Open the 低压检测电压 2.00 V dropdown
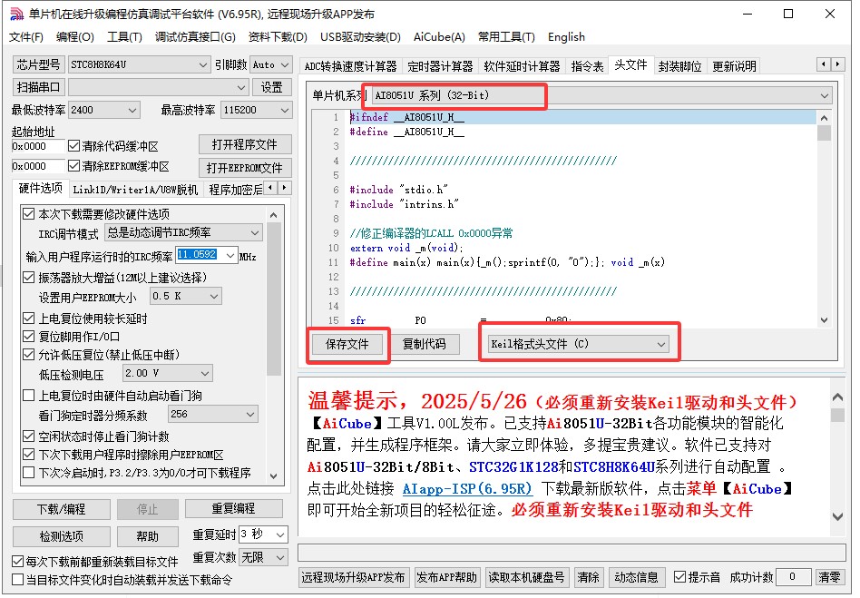Screen dimensions: 860x598 167,374
